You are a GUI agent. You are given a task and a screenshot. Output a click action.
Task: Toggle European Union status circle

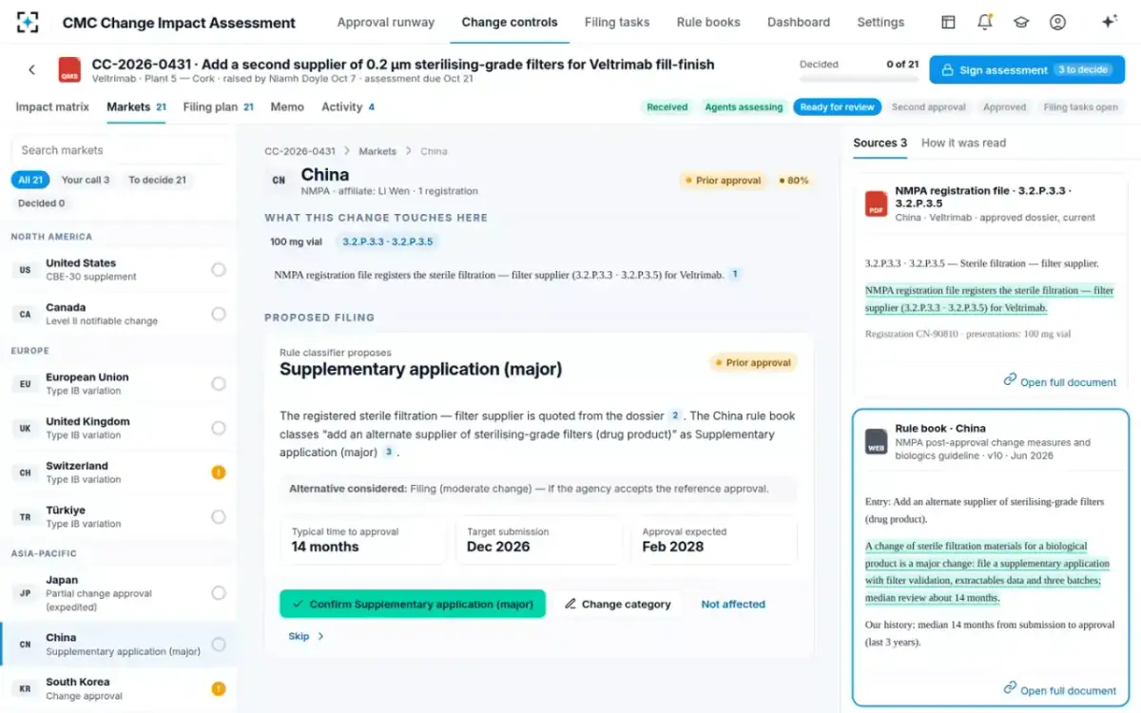pyautogui.click(x=219, y=384)
